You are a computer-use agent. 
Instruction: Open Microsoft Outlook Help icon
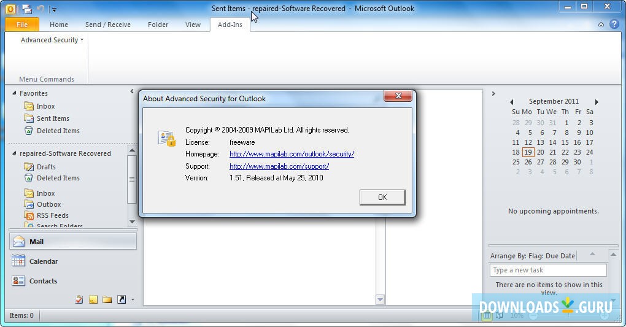coord(614,25)
